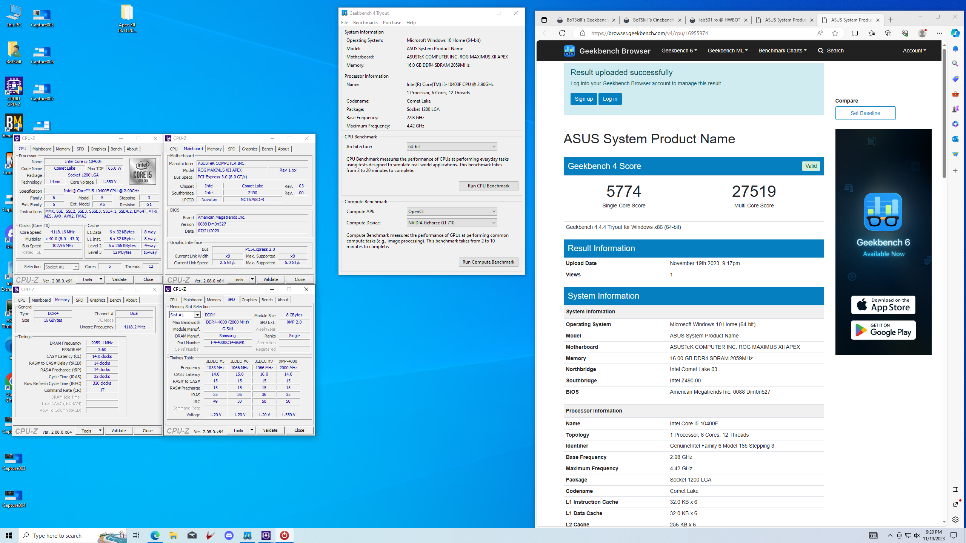Open new tab in Edge

click(890, 20)
